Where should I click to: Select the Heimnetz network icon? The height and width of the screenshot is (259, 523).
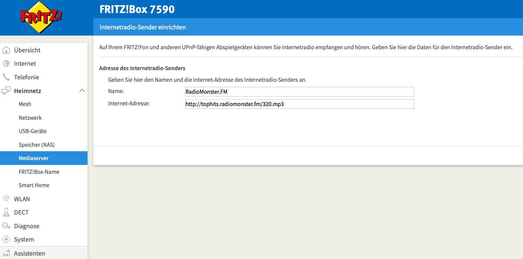pyautogui.click(x=6, y=91)
